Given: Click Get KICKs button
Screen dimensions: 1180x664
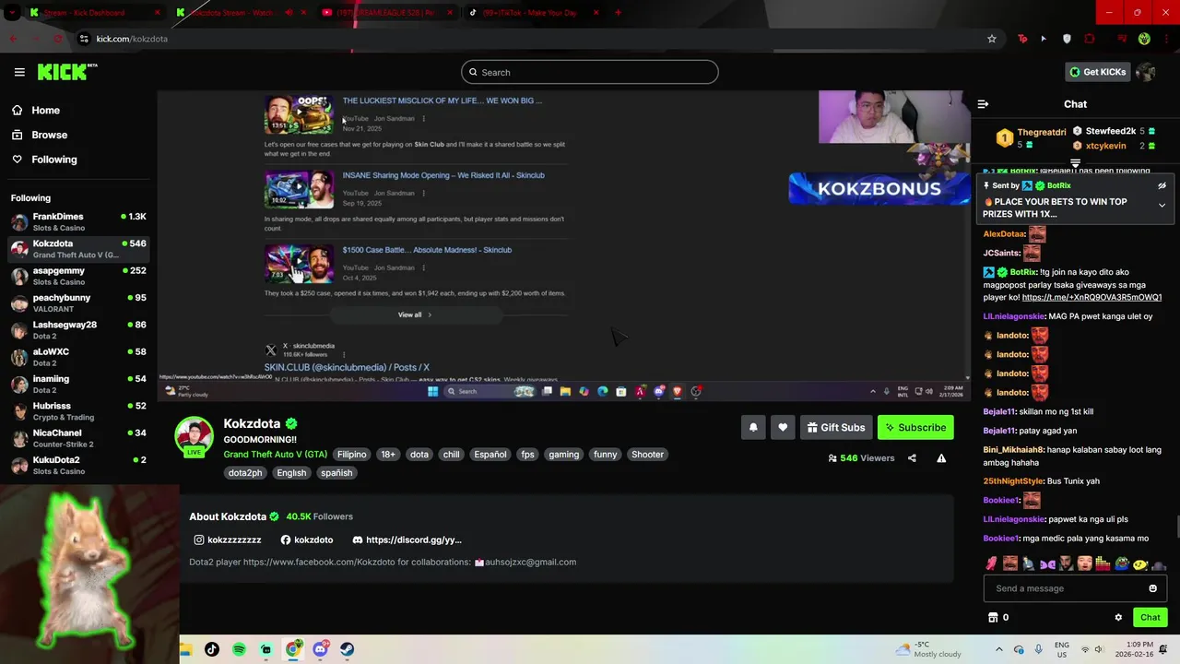Looking at the screenshot, I should pos(1097,72).
